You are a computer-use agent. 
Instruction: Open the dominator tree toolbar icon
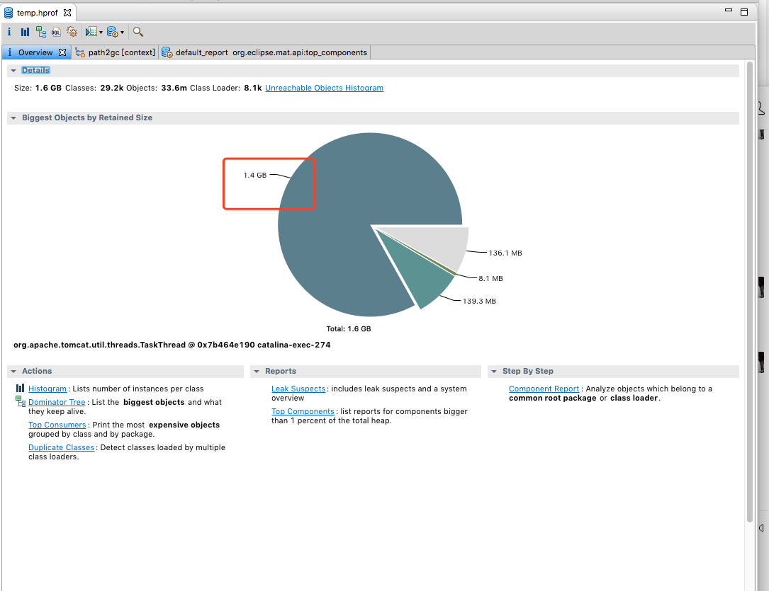pyautogui.click(x=40, y=32)
